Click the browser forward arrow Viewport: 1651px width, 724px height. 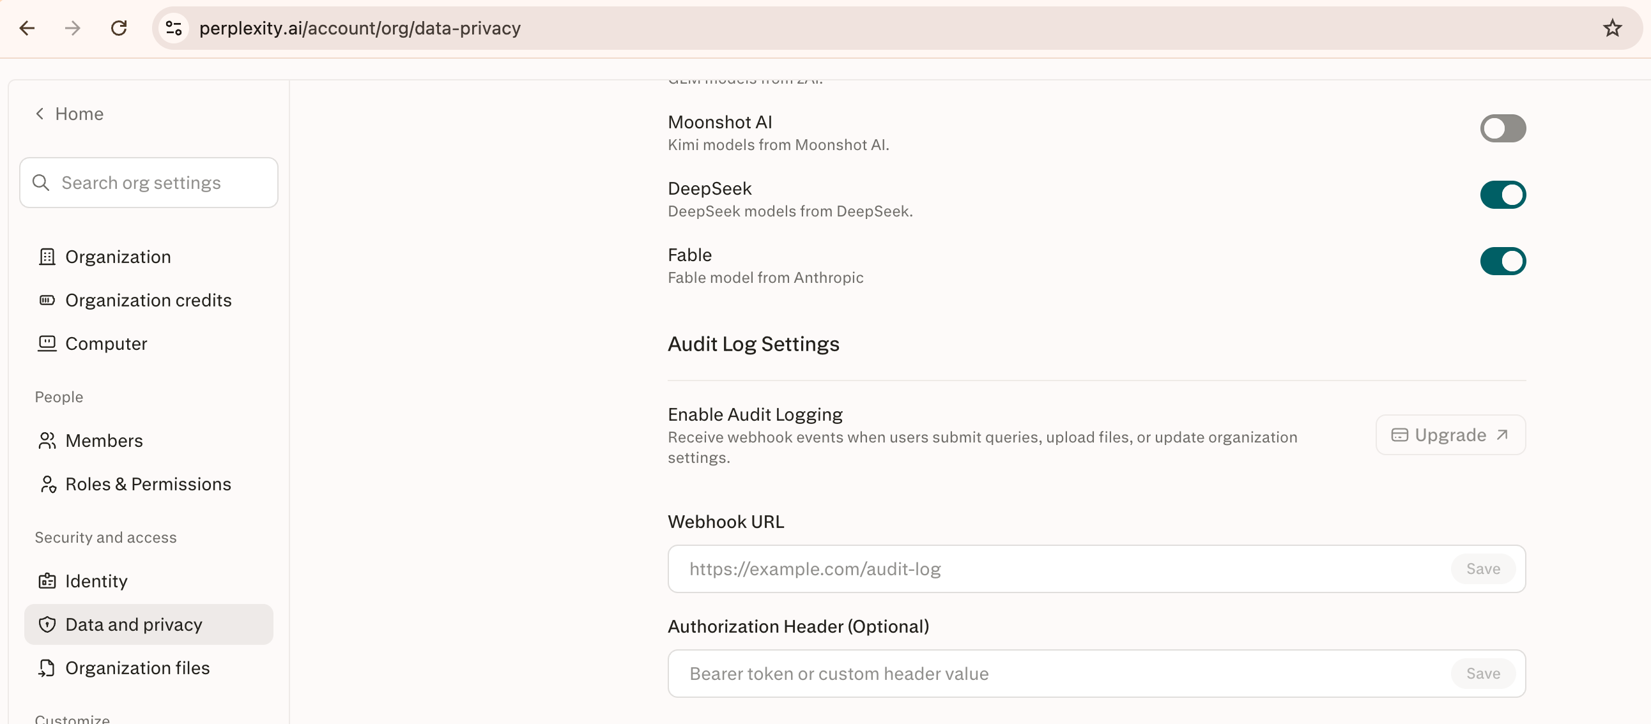click(72, 28)
